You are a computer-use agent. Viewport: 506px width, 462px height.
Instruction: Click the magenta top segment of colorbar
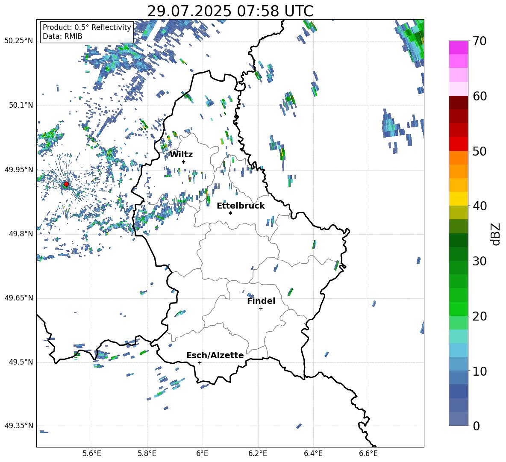[458, 47]
